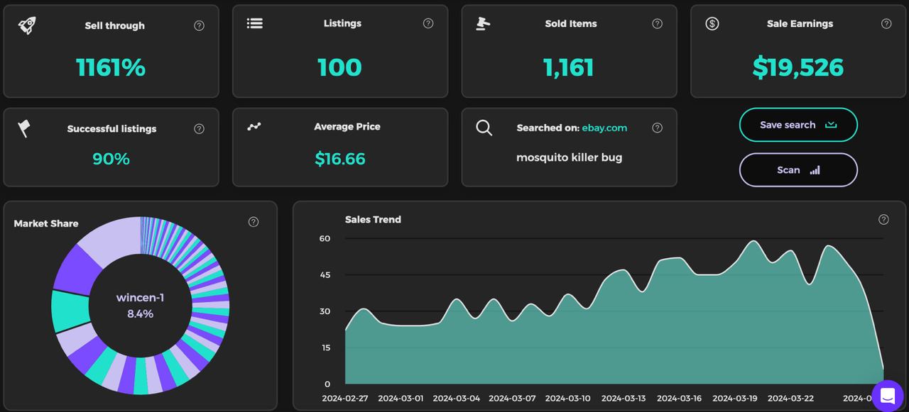Click the 1,161 sold items value
The height and width of the screenshot is (412, 909).
569,67
